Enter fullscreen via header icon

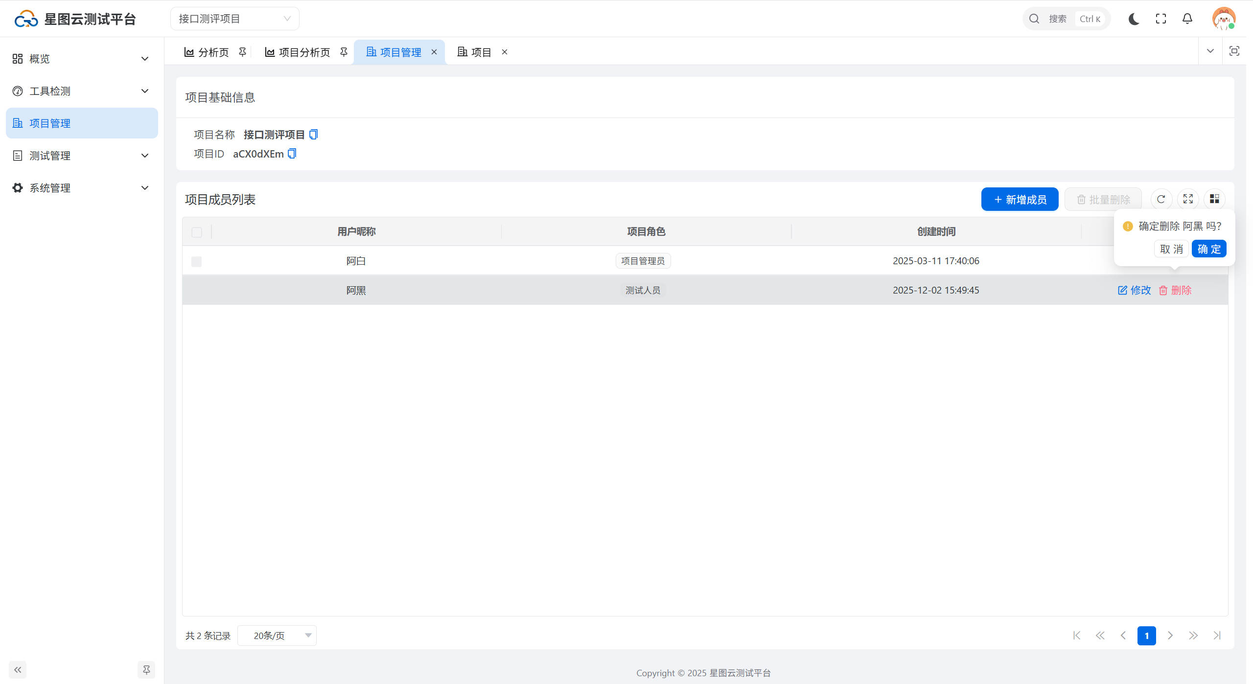point(1160,19)
